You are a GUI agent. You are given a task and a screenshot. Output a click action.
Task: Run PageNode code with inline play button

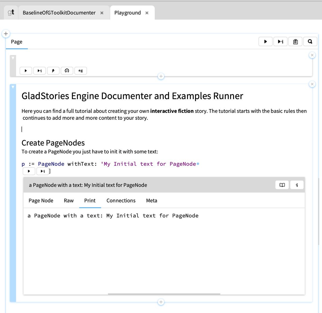29,171
